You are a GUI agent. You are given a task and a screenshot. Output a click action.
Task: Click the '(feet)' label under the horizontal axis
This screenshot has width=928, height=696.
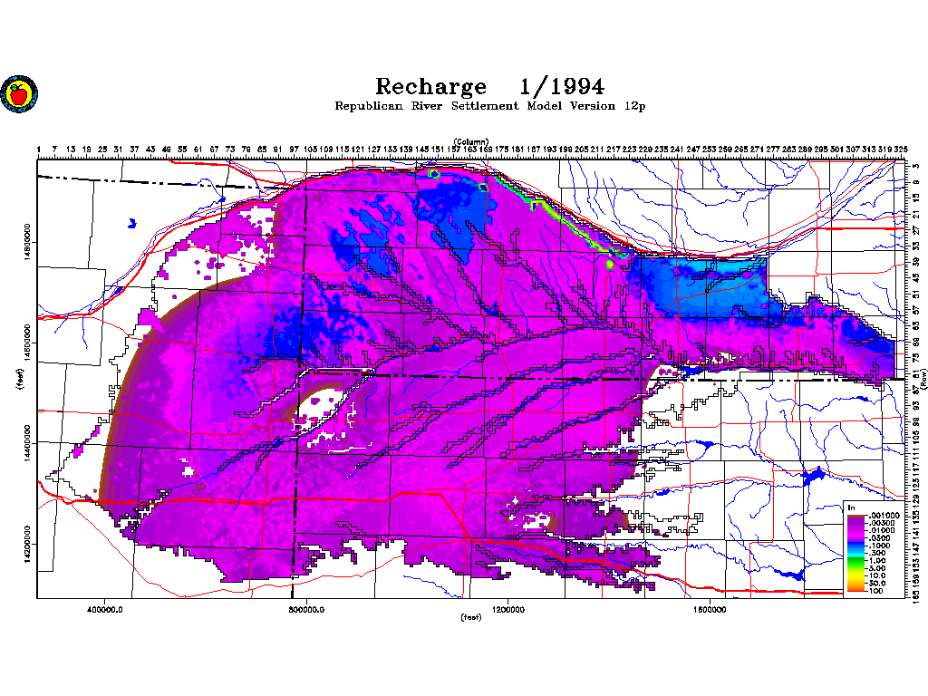[471, 617]
